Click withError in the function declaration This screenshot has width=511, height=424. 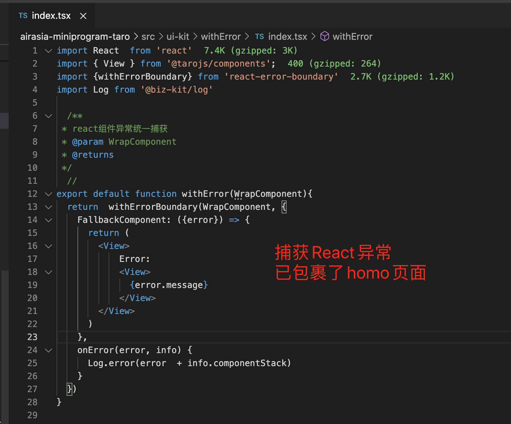[x=206, y=194]
